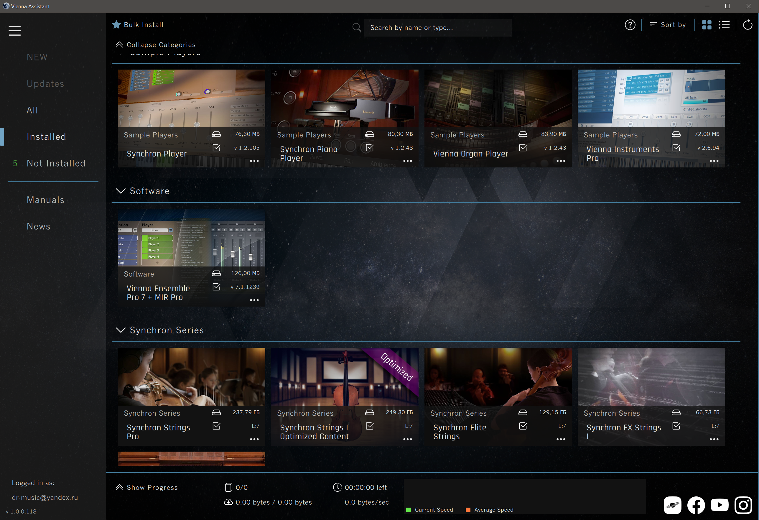Refresh the product list

(x=748, y=25)
